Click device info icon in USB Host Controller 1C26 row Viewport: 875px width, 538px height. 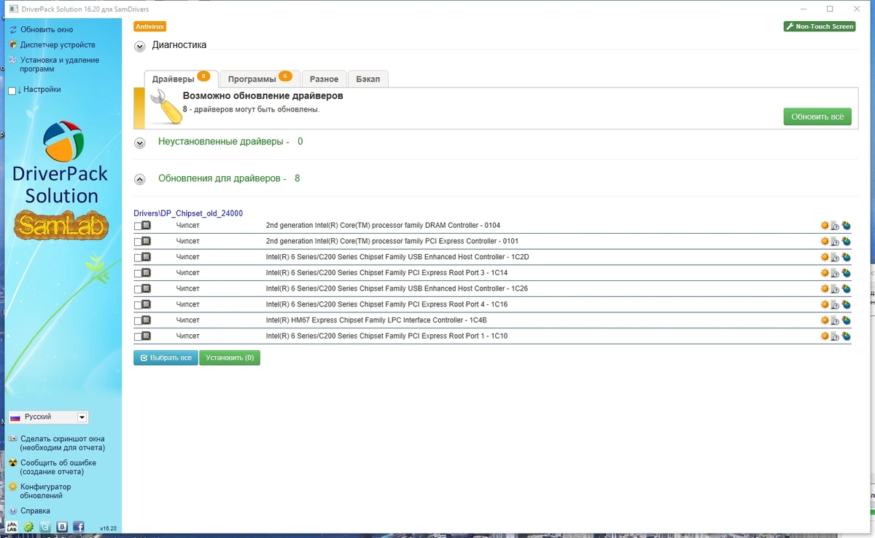point(835,289)
